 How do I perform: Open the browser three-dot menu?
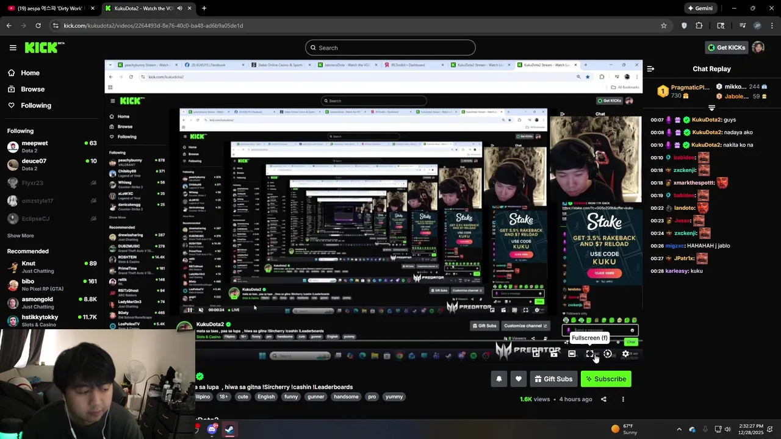pos(772,26)
